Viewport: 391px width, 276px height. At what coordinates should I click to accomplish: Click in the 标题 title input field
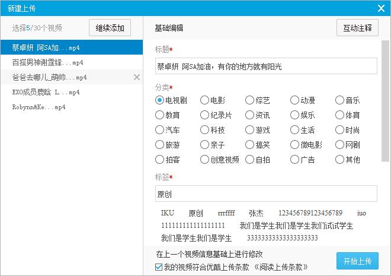tap(265, 66)
